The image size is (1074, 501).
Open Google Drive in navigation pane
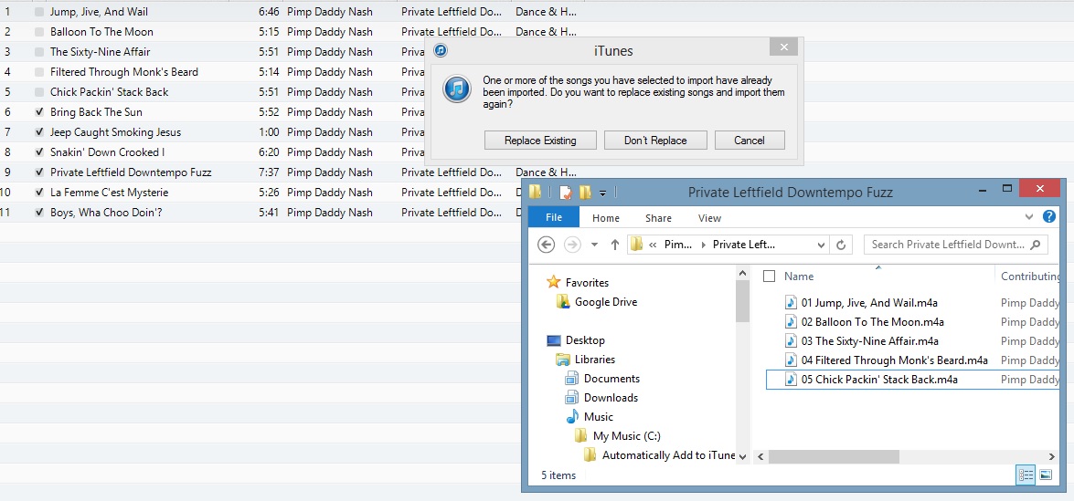(605, 301)
